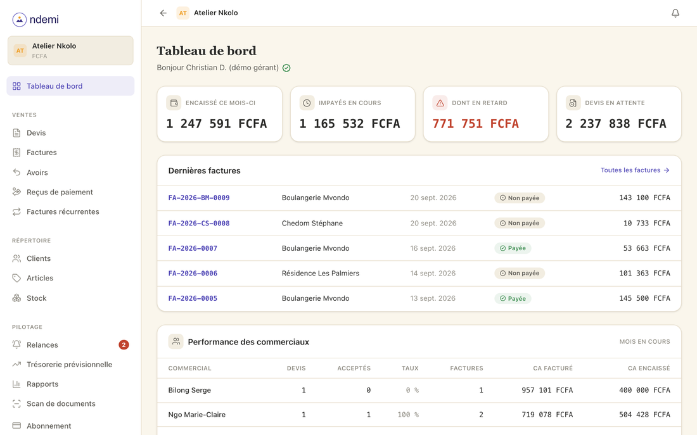Image resolution: width=697 pixels, height=435 pixels.
Task: Click the Reçus de paiement icon
Action: pyautogui.click(x=16, y=192)
